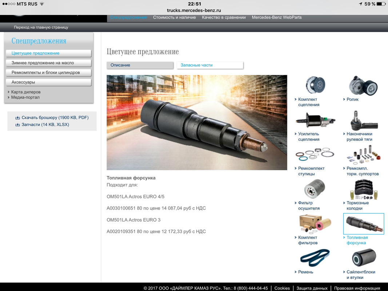Select the roller (Ролик) product image
The image size is (388, 291).
pyautogui.click(x=363, y=85)
